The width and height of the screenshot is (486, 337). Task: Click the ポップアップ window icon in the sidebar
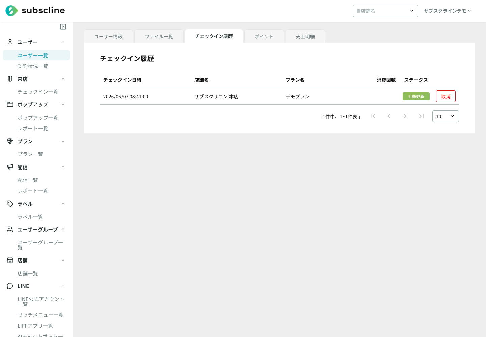point(10,104)
